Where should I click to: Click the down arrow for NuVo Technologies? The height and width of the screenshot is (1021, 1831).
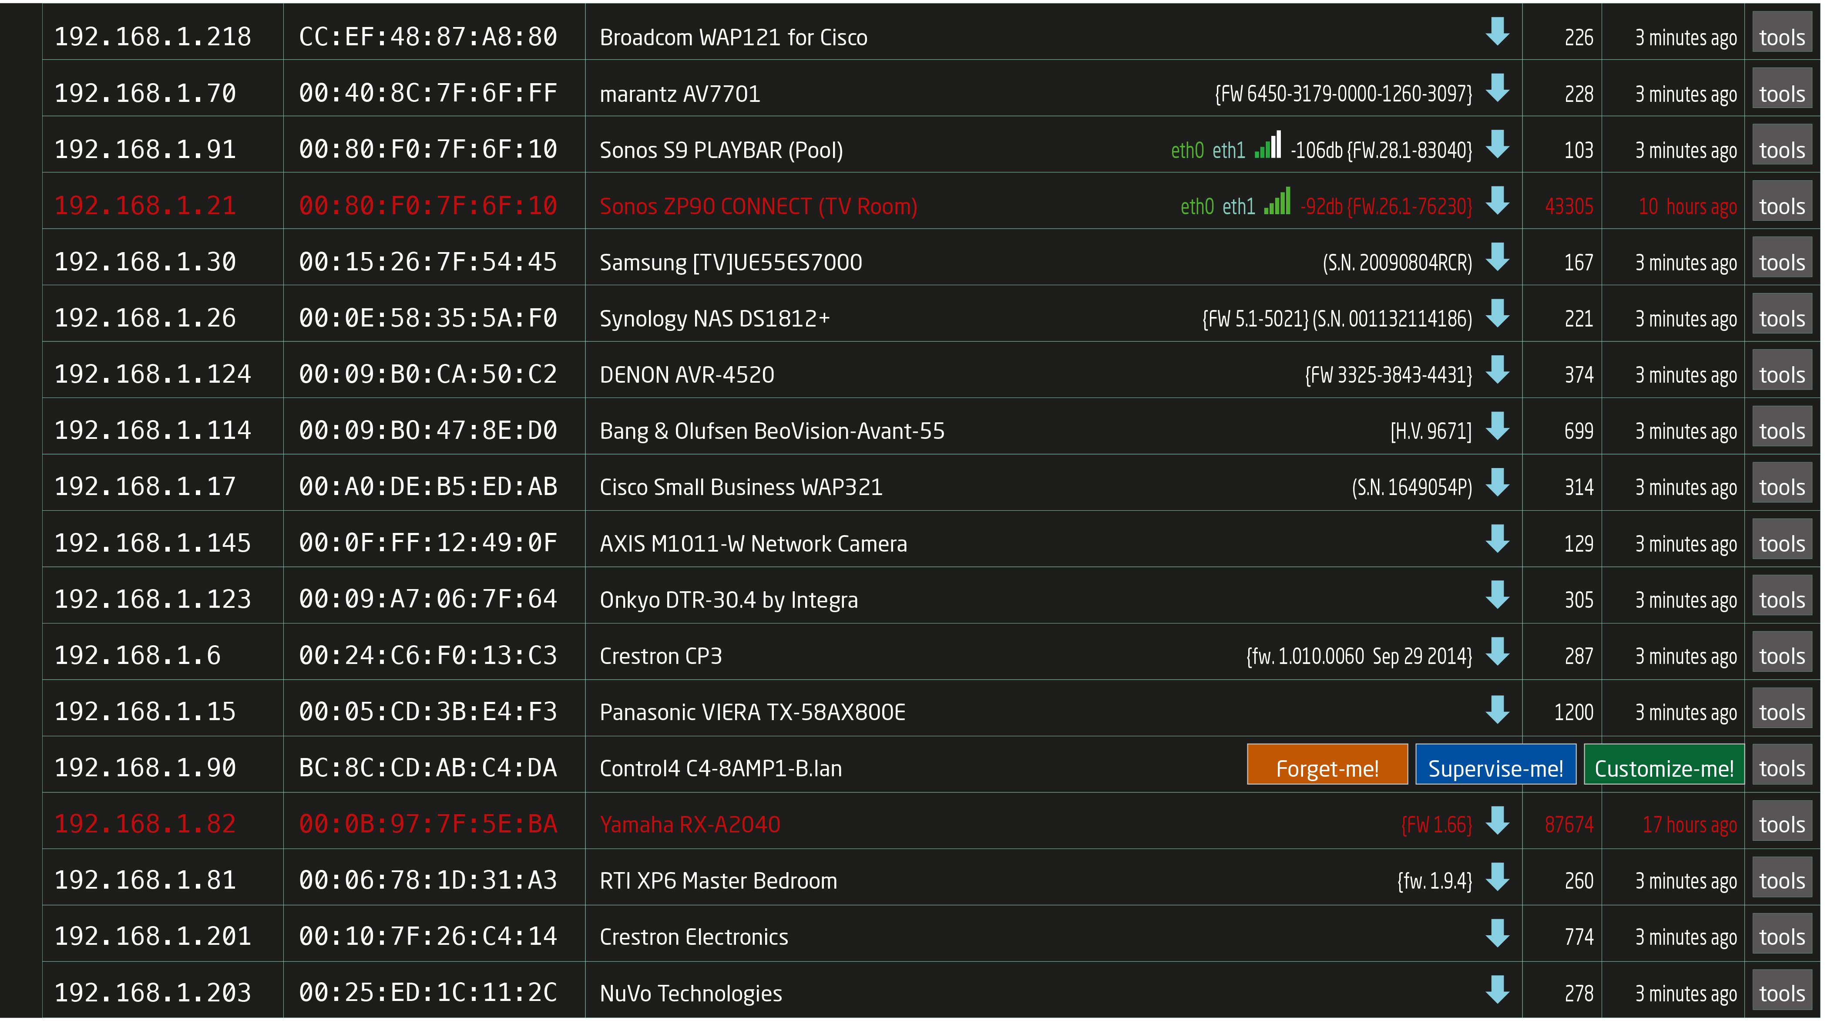[x=1497, y=989]
